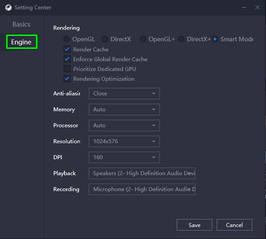Open the Playback device dropdown
266x239 pixels.
(x=142, y=173)
